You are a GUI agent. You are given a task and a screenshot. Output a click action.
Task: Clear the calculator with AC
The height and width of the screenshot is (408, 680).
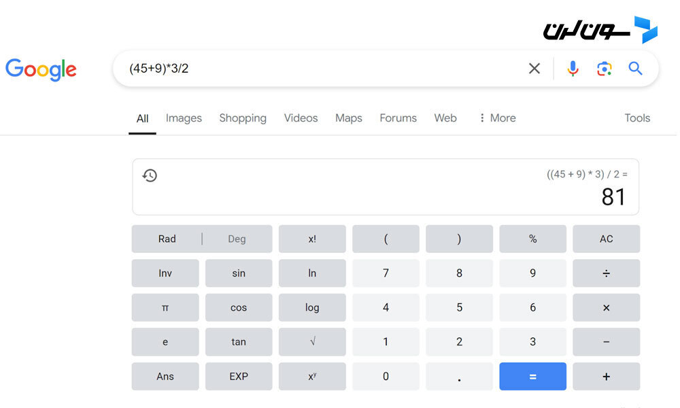coord(606,239)
